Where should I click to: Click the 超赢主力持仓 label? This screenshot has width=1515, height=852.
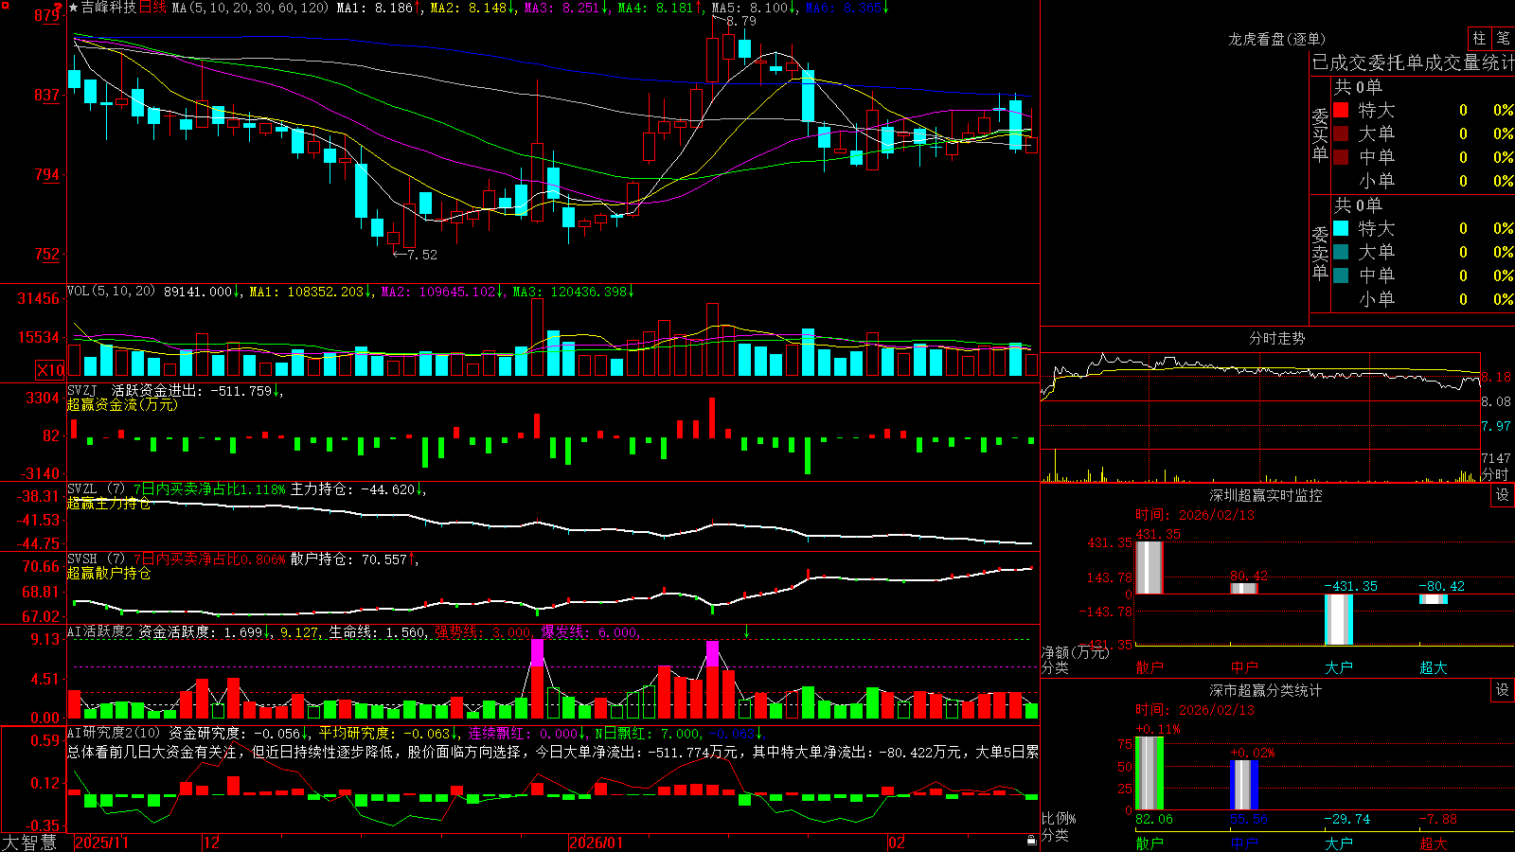[x=109, y=504]
